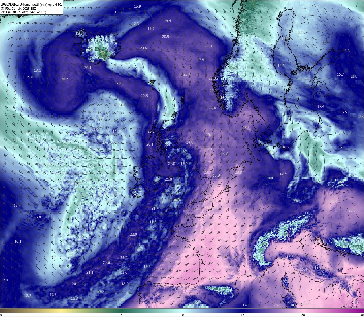Click the 16.8 value in the Atlantic
Image resolution: width=364 pixels, height=317 pixels.
pyautogui.click(x=37, y=217)
